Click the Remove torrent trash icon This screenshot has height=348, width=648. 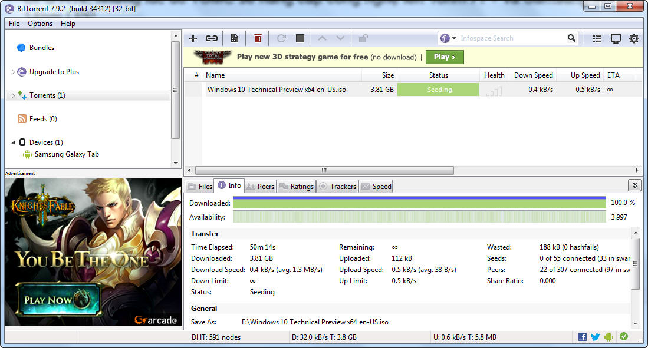point(258,38)
